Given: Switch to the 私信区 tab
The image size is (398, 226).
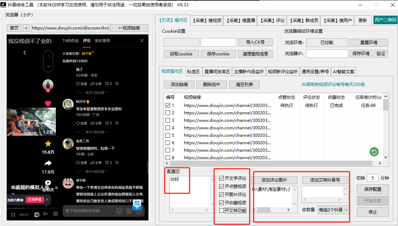Looking at the screenshot, I should coord(194,71).
